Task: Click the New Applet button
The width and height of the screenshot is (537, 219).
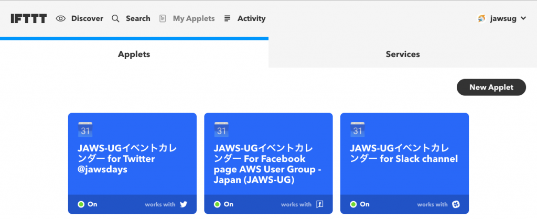Action: (x=491, y=87)
